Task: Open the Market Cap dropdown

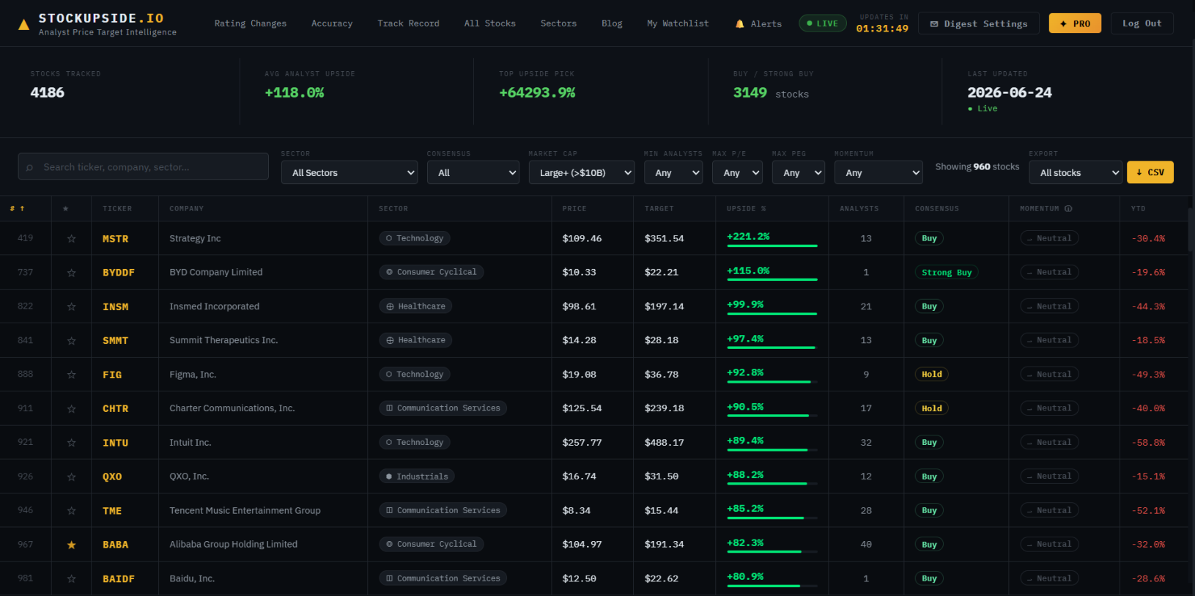Action: pos(582,172)
